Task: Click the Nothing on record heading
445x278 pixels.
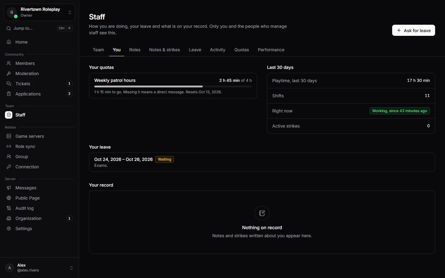Action: pyautogui.click(x=262, y=228)
